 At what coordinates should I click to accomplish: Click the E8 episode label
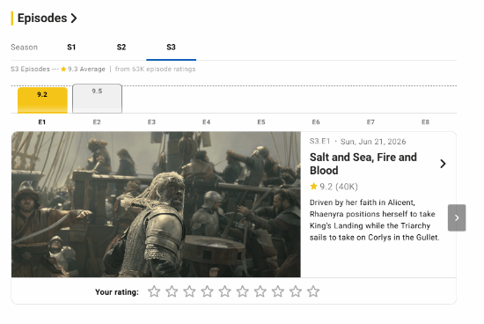[425, 122]
